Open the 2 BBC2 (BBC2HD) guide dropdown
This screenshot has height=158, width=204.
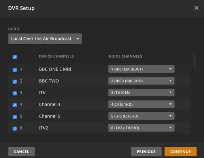point(141,81)
